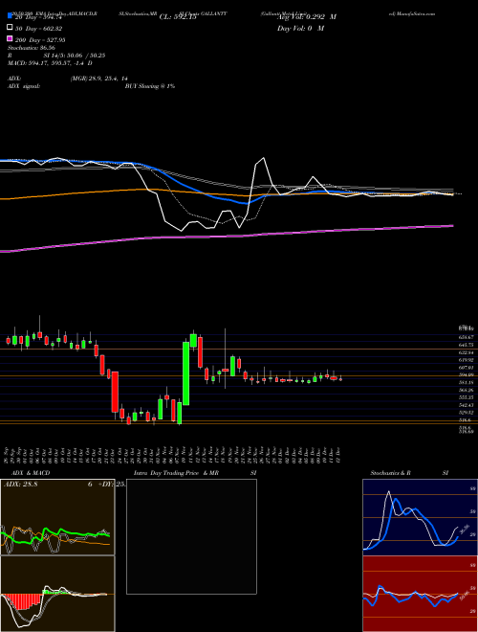Click the 'Intra Day Trading Price & MR' title
The width and height of the screenshot is (478, 632).
[176, 473]
